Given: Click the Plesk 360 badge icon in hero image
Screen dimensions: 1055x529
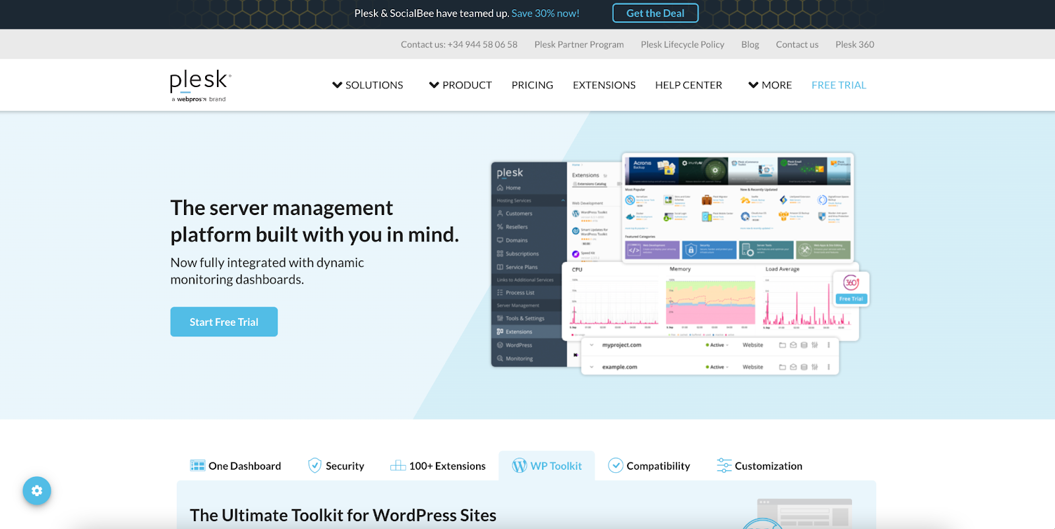Looking at the screenshot, I should click(x=851, y=283).
